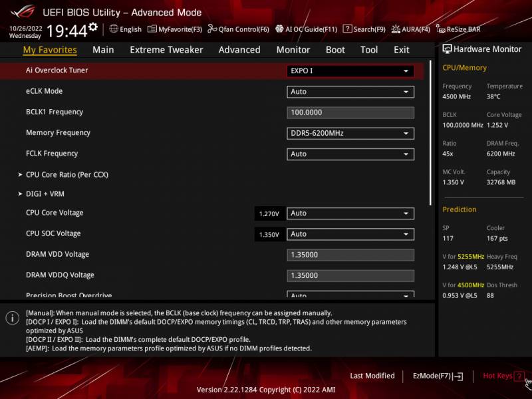Viewport: 532px width, 399px height.
Task: Switch to the Boot tab
Action: point(335,50)
